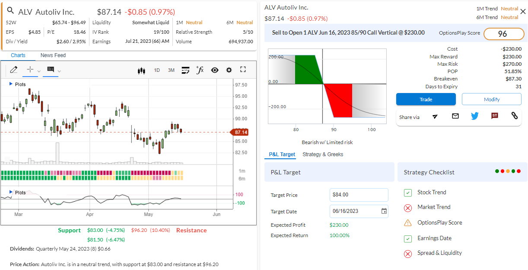Expand the annotation tool dropdown arrow
The image size is (528, 270).
coord(59,71)
